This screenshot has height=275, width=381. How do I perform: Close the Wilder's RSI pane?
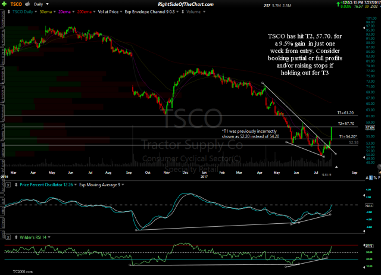tap(8, 237)
